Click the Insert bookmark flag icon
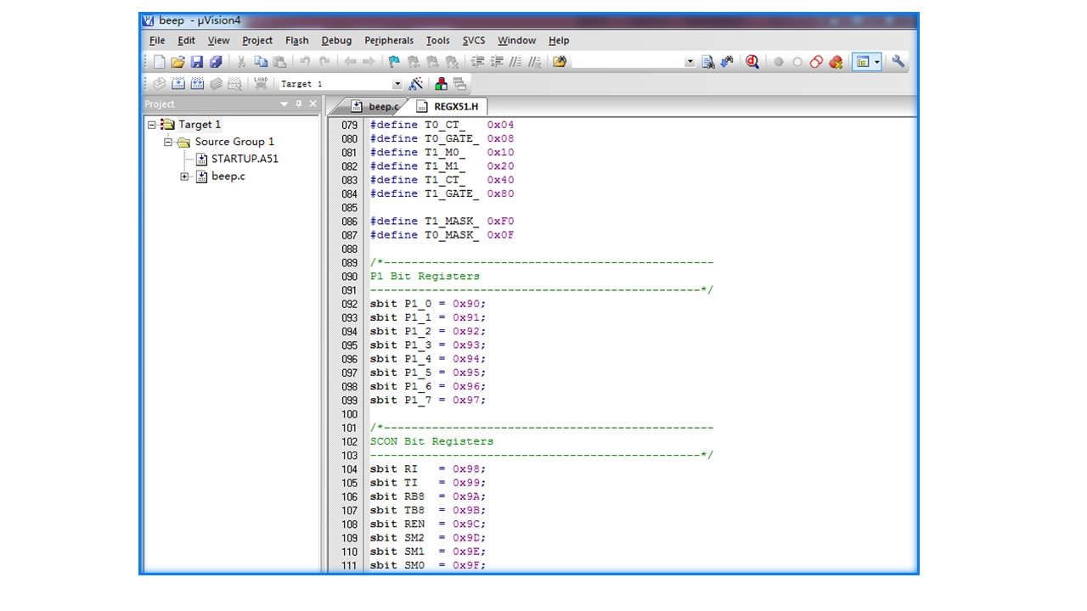Screen dimensions: 1087x611 394,62
